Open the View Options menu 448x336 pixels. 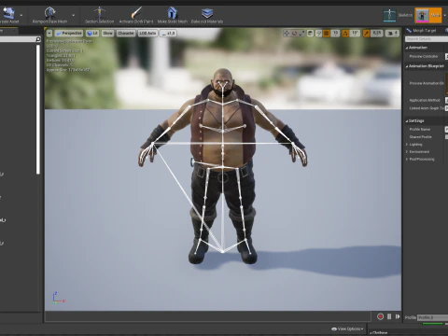347,329
